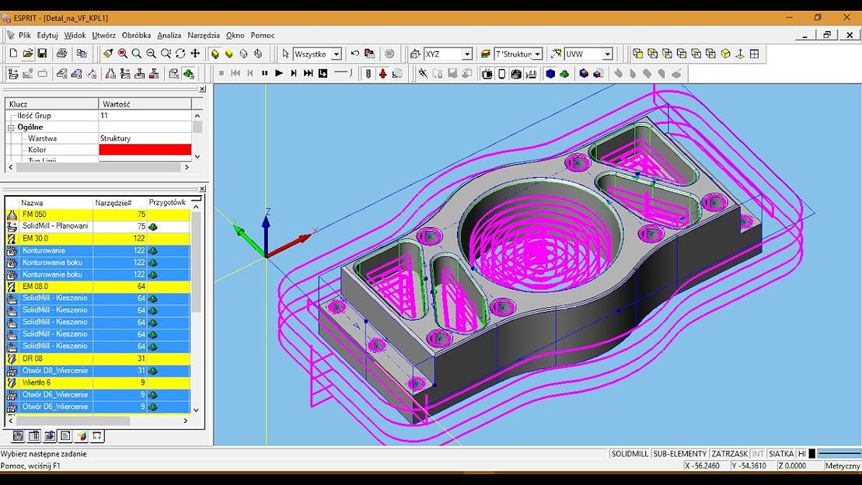
Task: Select the Zoom In magnifier tool
Action: click(136, 54)
